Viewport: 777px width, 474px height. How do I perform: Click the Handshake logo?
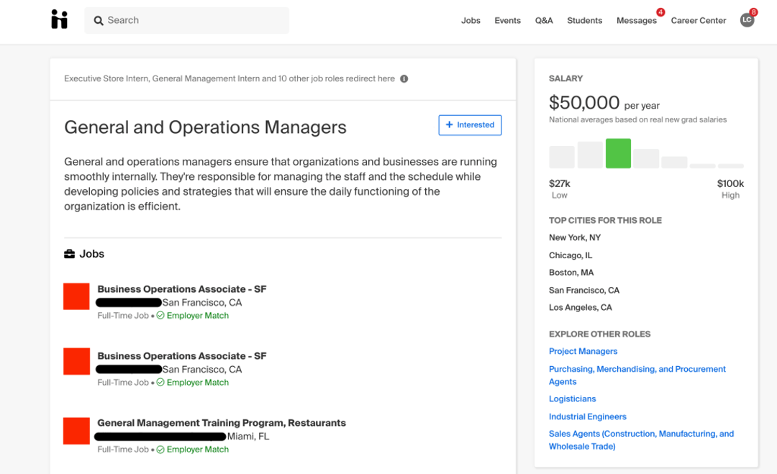59,19
